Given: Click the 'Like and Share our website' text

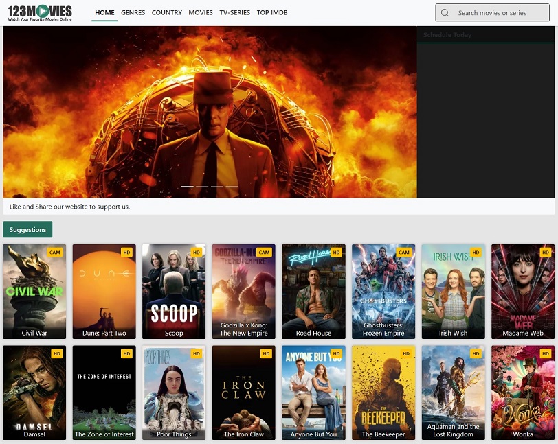Looking at the screenshot, I should [x=69, y=207].
